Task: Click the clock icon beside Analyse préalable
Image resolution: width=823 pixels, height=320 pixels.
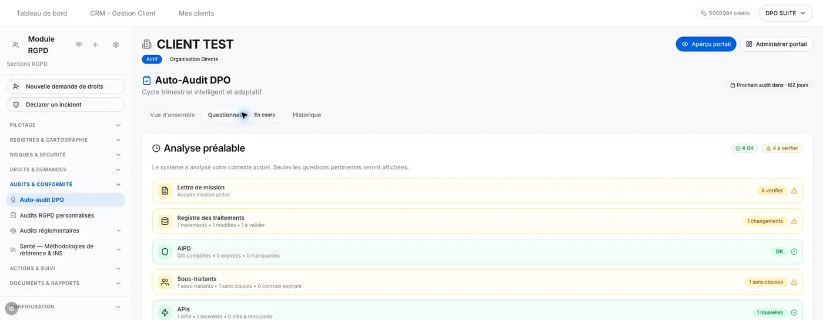Action: click(156, 148)
